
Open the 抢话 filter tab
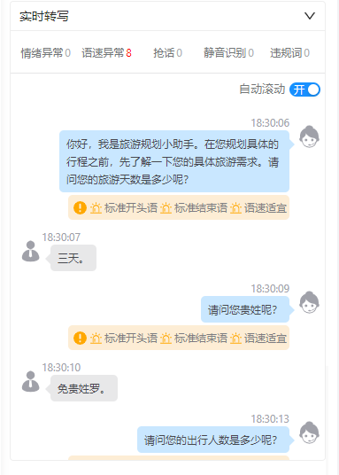tap(167, 53)
